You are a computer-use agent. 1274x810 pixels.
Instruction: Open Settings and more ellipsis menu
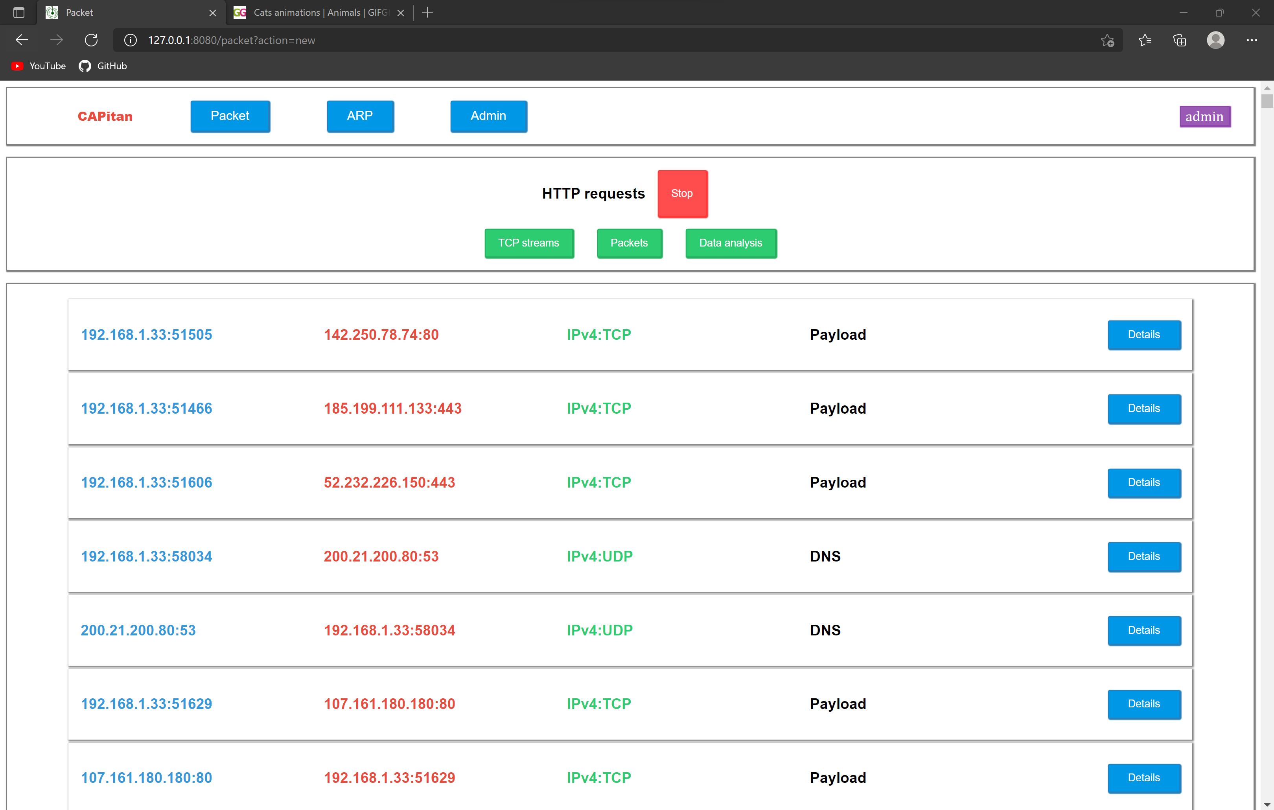pos(1251,40)
